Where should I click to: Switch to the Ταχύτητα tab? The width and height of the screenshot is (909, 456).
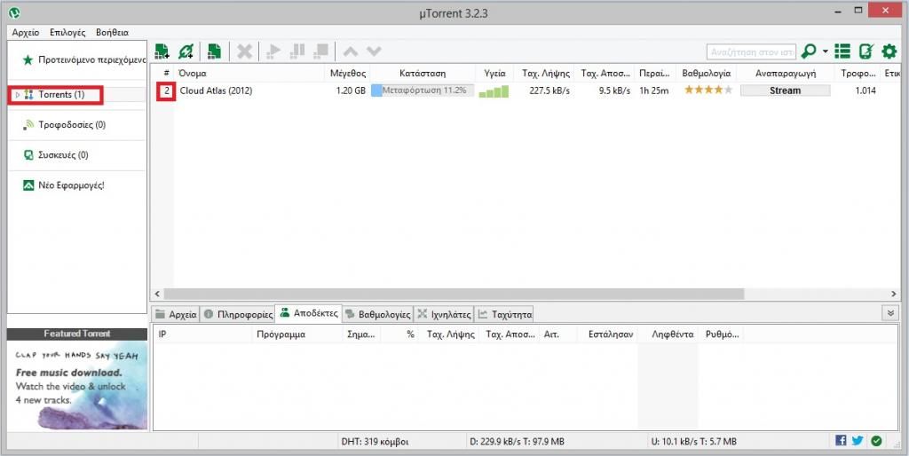(504, 315)
